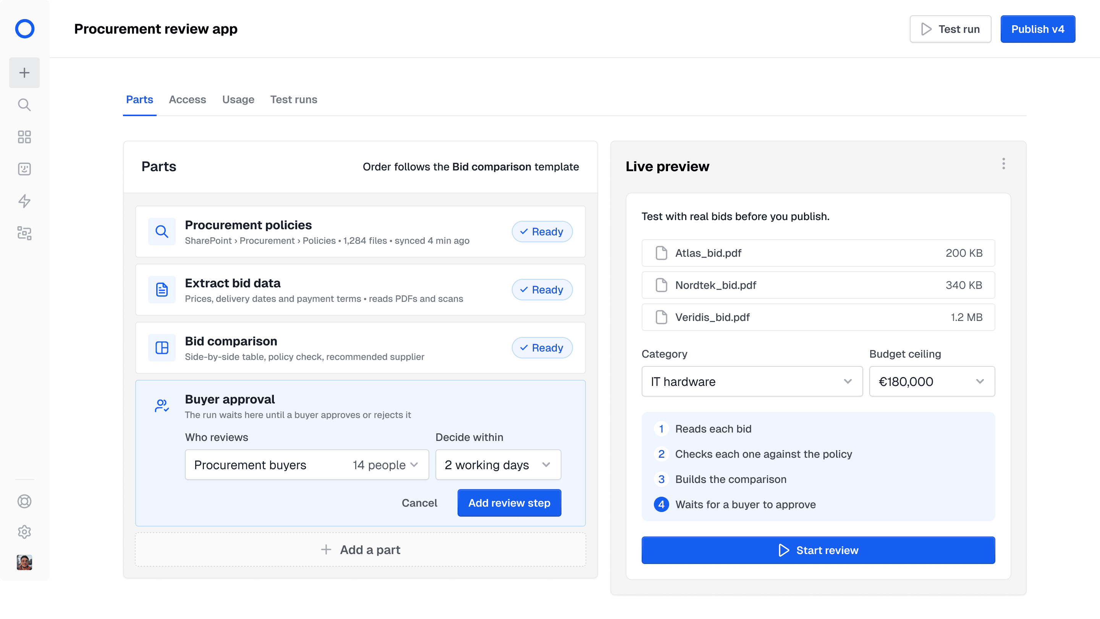Image resolution: width=1100 pixels, height=619 pixels.
Task: Click the Test run button
Action: (x=951, y=29)
